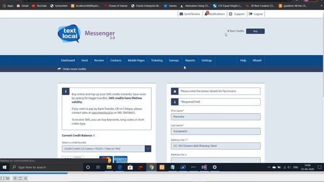Open the YouTube bookmark
Viewport: 324px width, 182px height.
(x=39, y=6)
